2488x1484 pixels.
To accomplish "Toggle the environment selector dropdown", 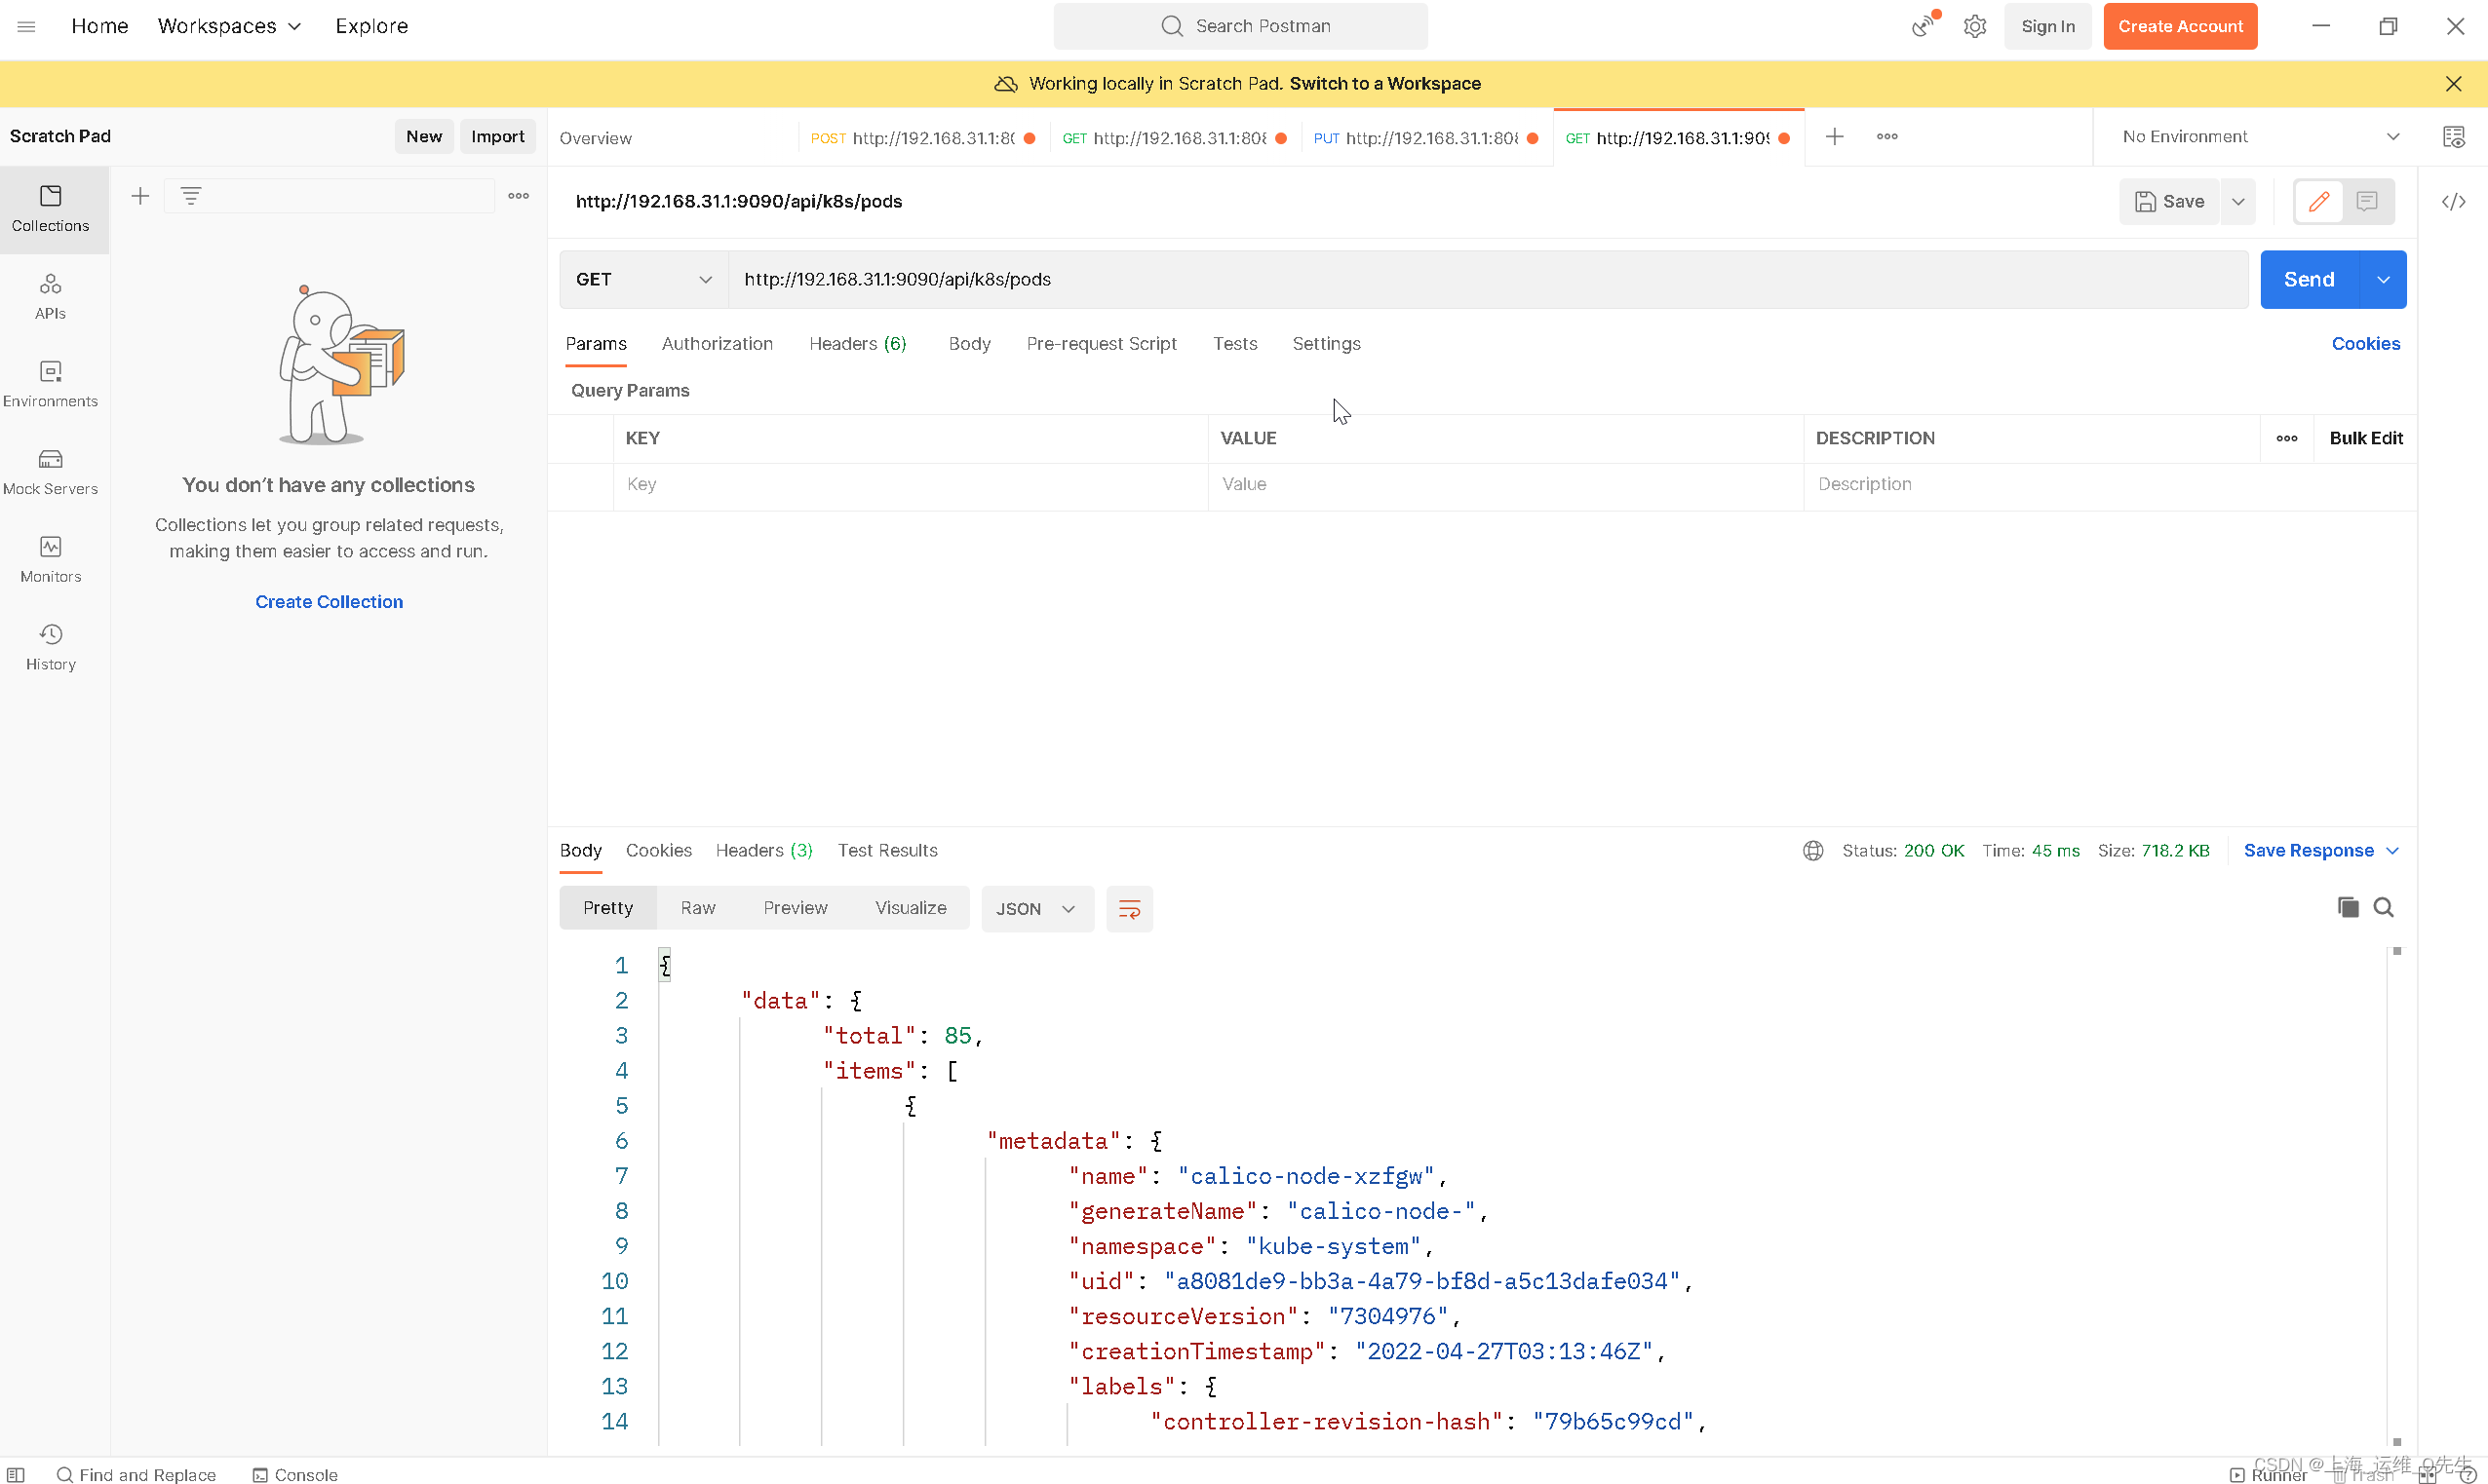I will pyautogui.click(x=2391, y=136).
